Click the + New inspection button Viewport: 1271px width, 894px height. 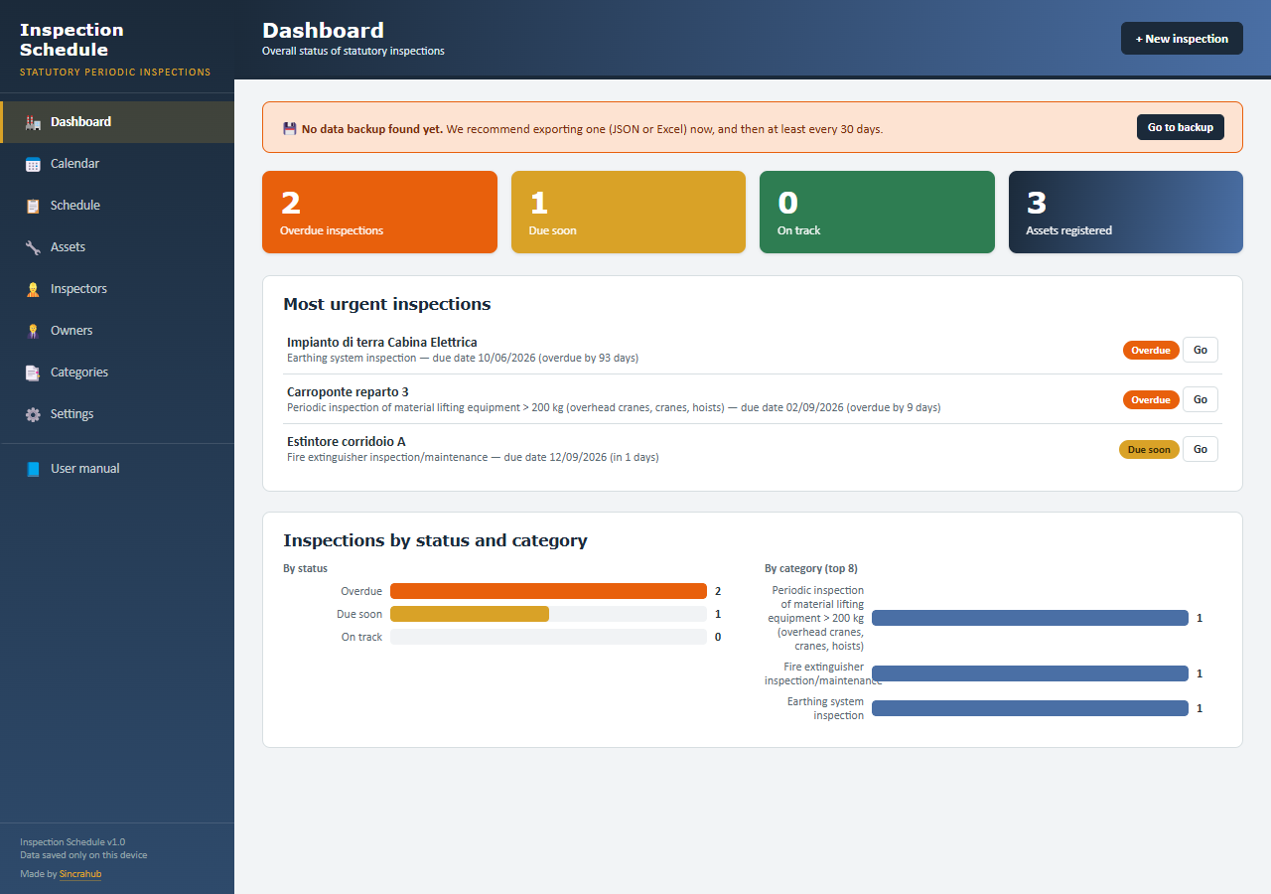point(1182,39)
